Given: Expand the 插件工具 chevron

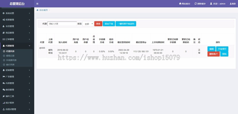Looking at the screenshot, I should pos(29,96).
